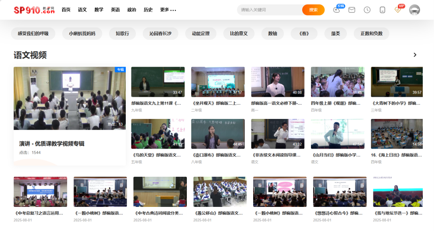Select the 正数和负数 tag
434x231 pixels.
coord(371,33)
